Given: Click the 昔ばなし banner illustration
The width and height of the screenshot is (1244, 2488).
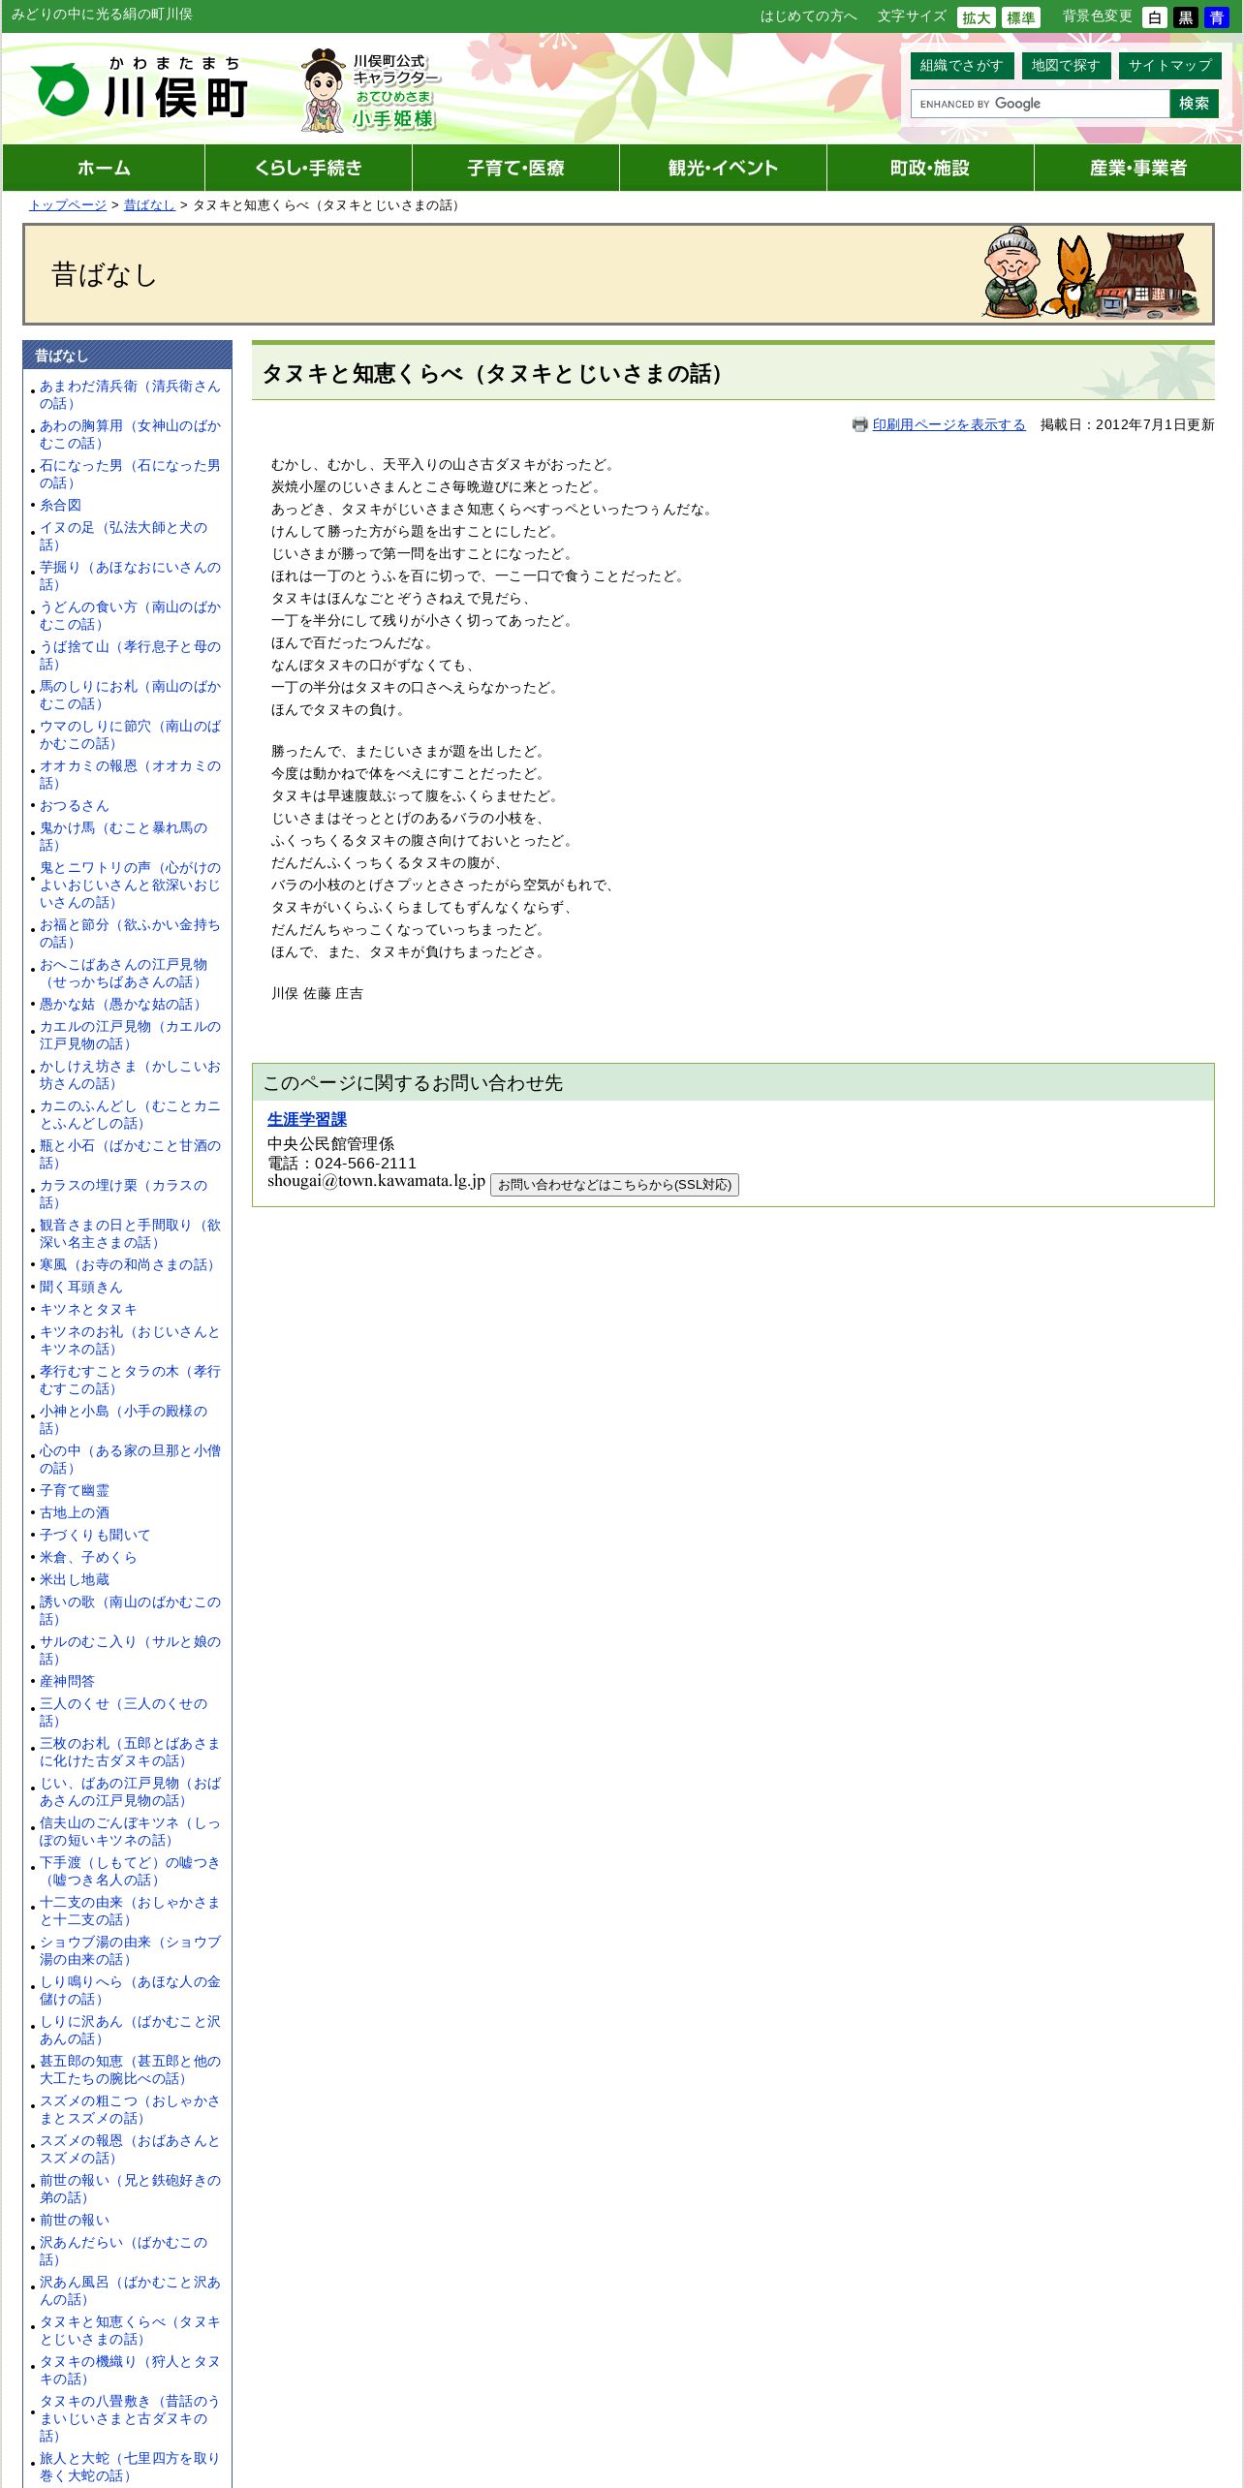Looking at the screenshot, I should (x=1090, y=274).
